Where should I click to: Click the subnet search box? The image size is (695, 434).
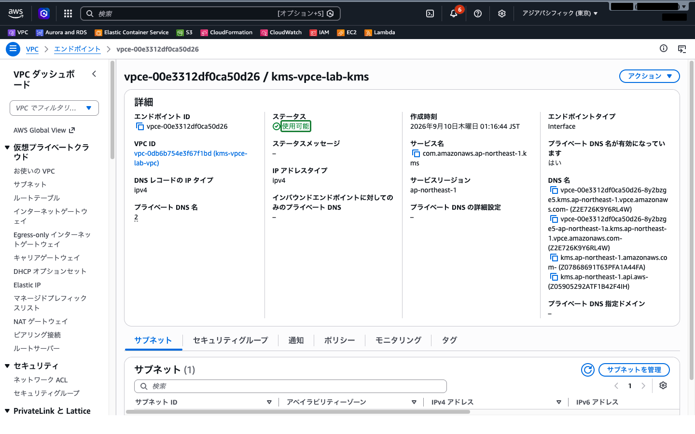[291, 386]
